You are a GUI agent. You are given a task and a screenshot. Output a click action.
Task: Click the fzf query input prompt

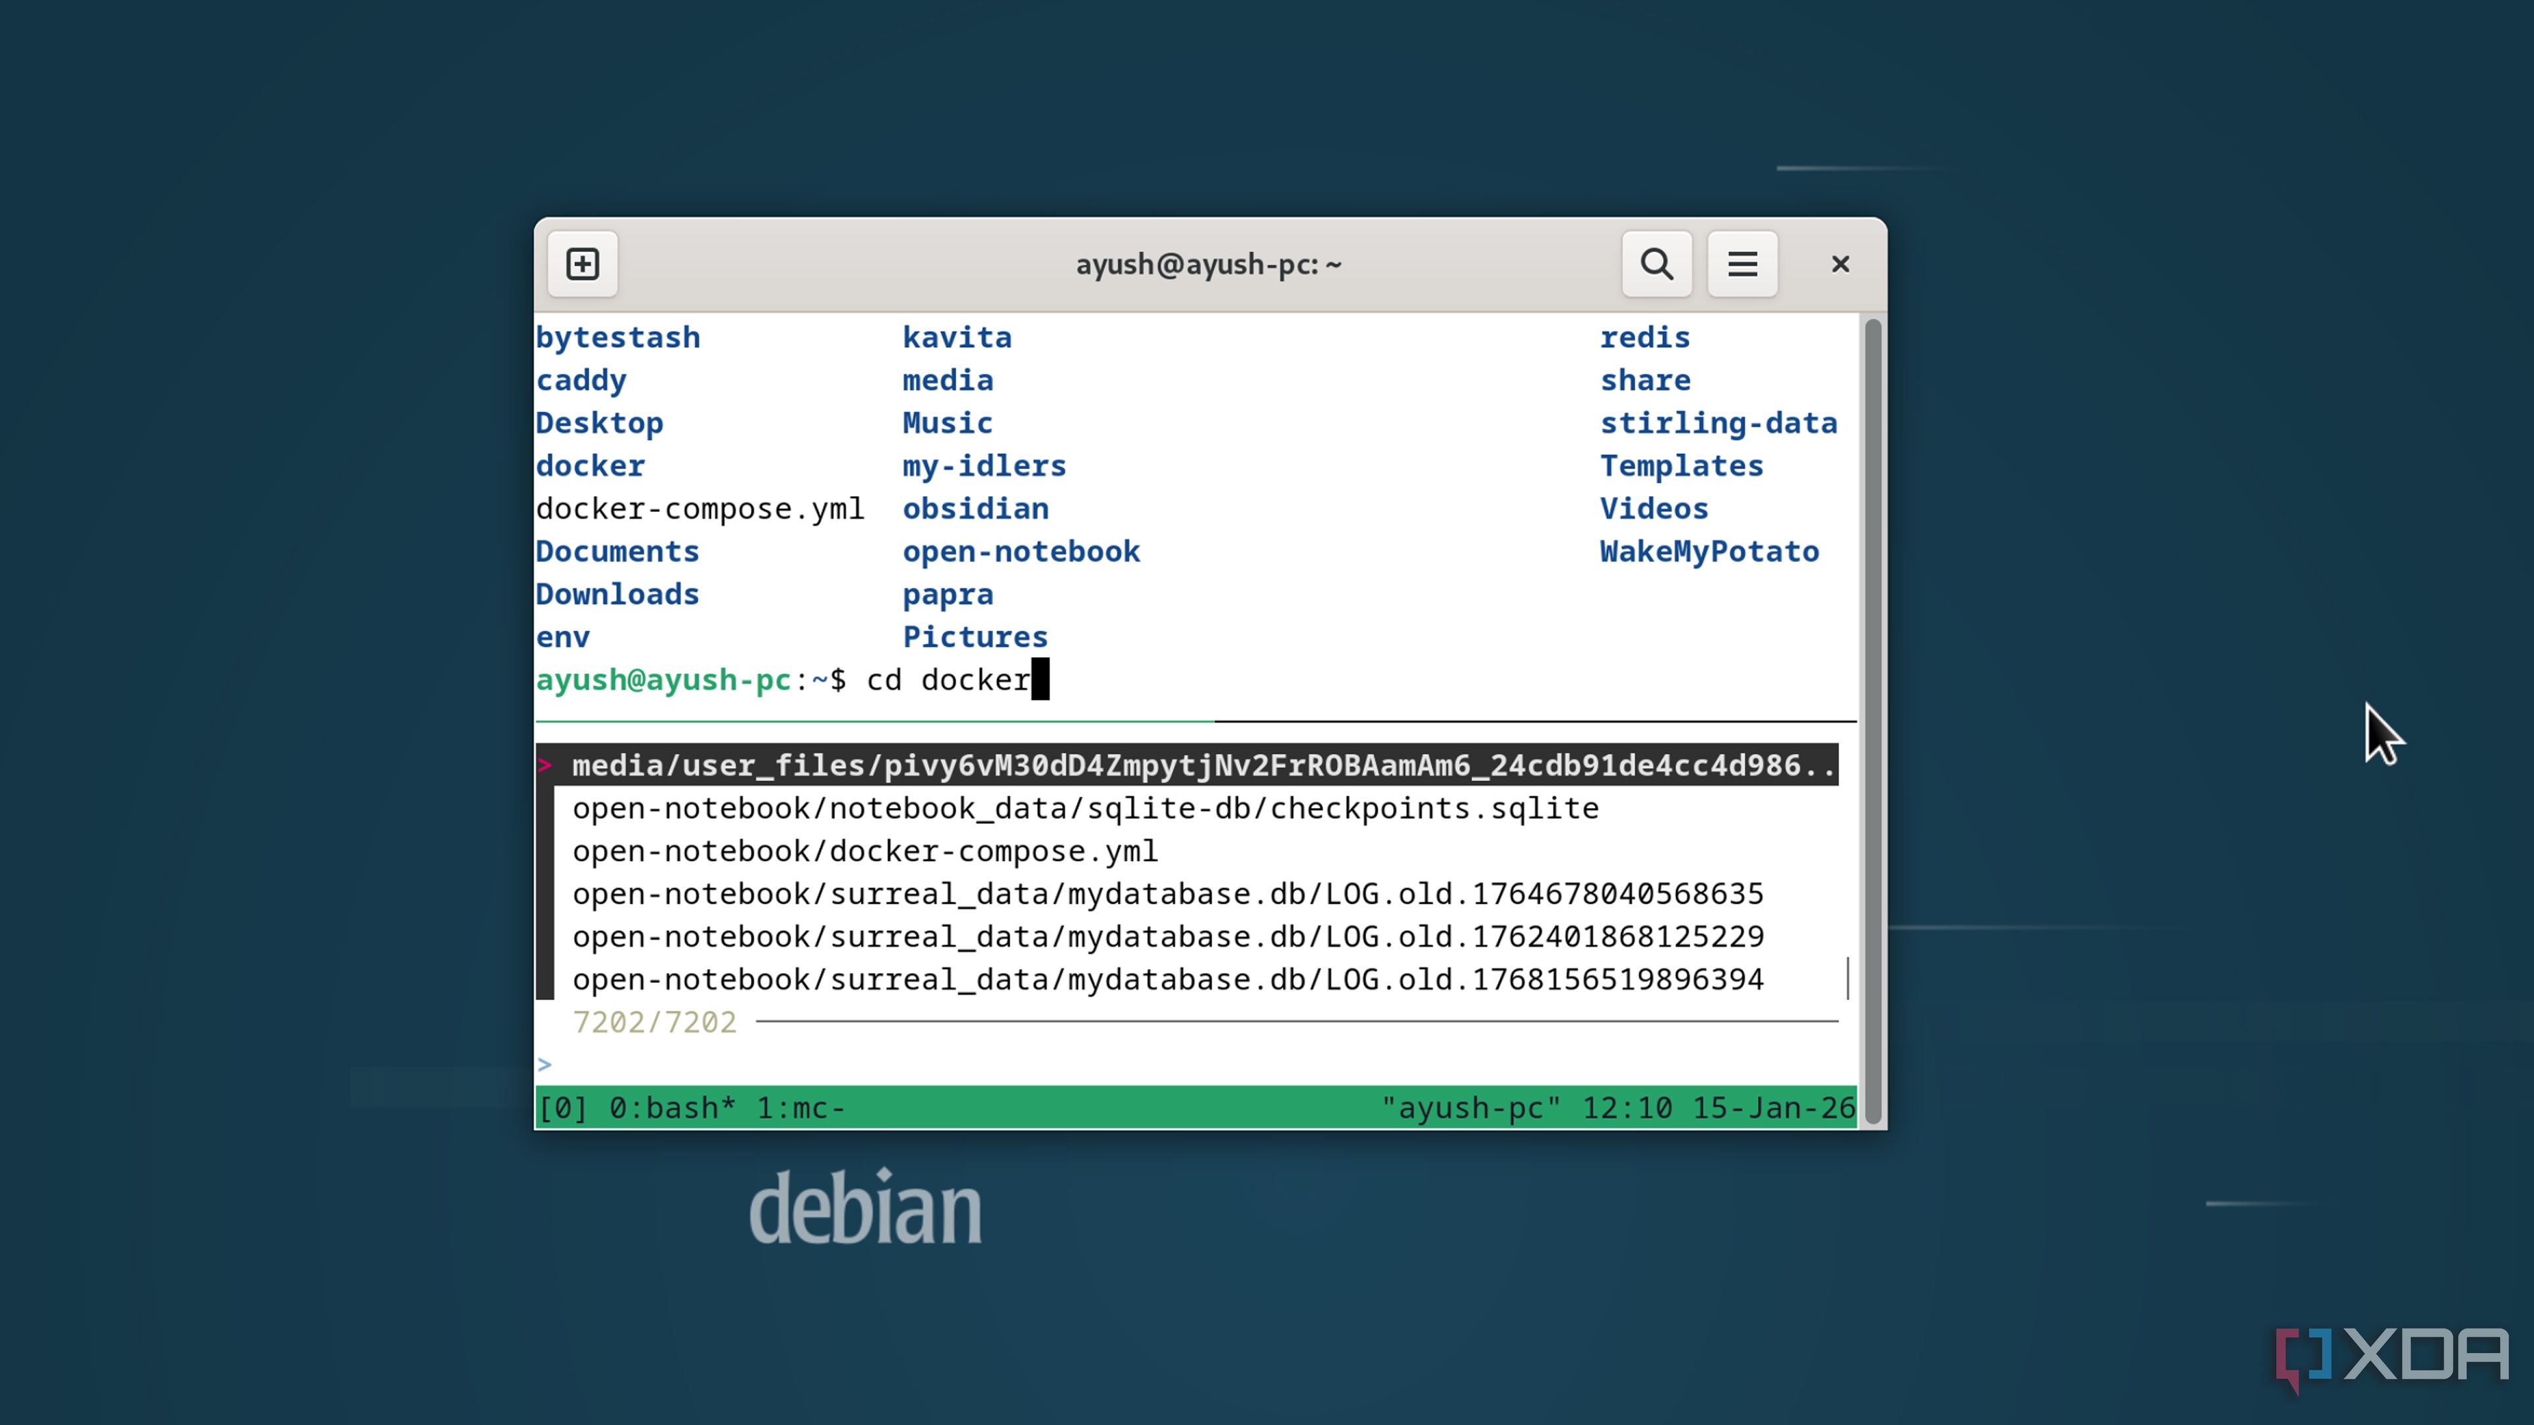click(x=1186, y=1065)
